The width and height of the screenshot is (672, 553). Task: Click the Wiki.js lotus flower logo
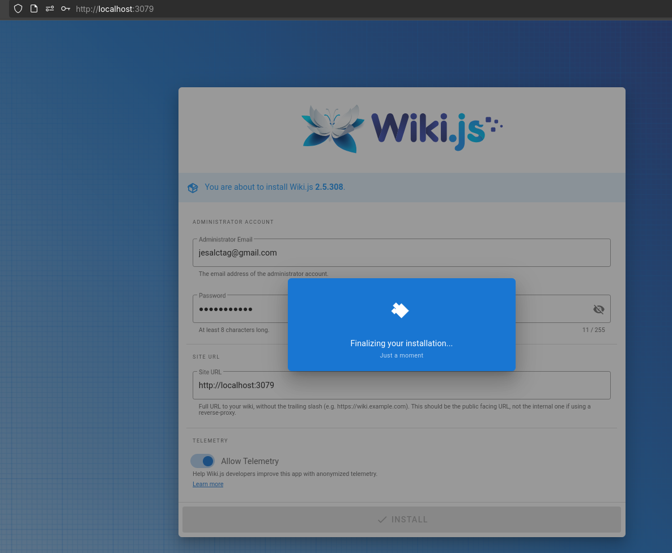[x=333, y=129]
